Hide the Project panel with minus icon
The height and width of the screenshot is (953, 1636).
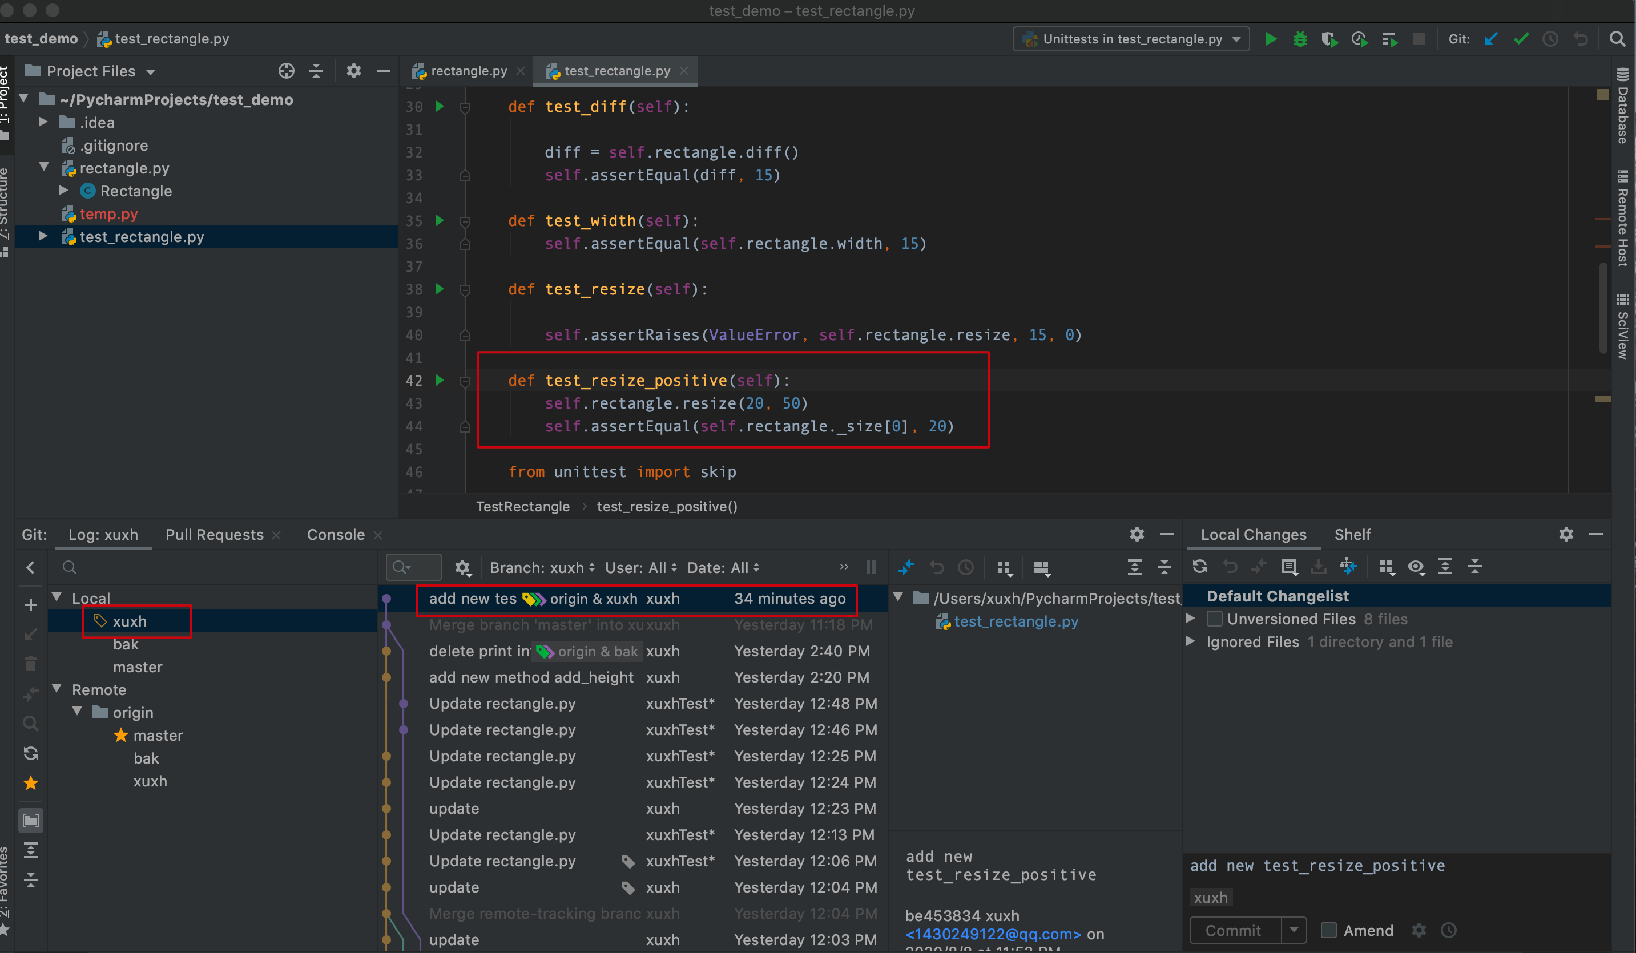[383, 71]
